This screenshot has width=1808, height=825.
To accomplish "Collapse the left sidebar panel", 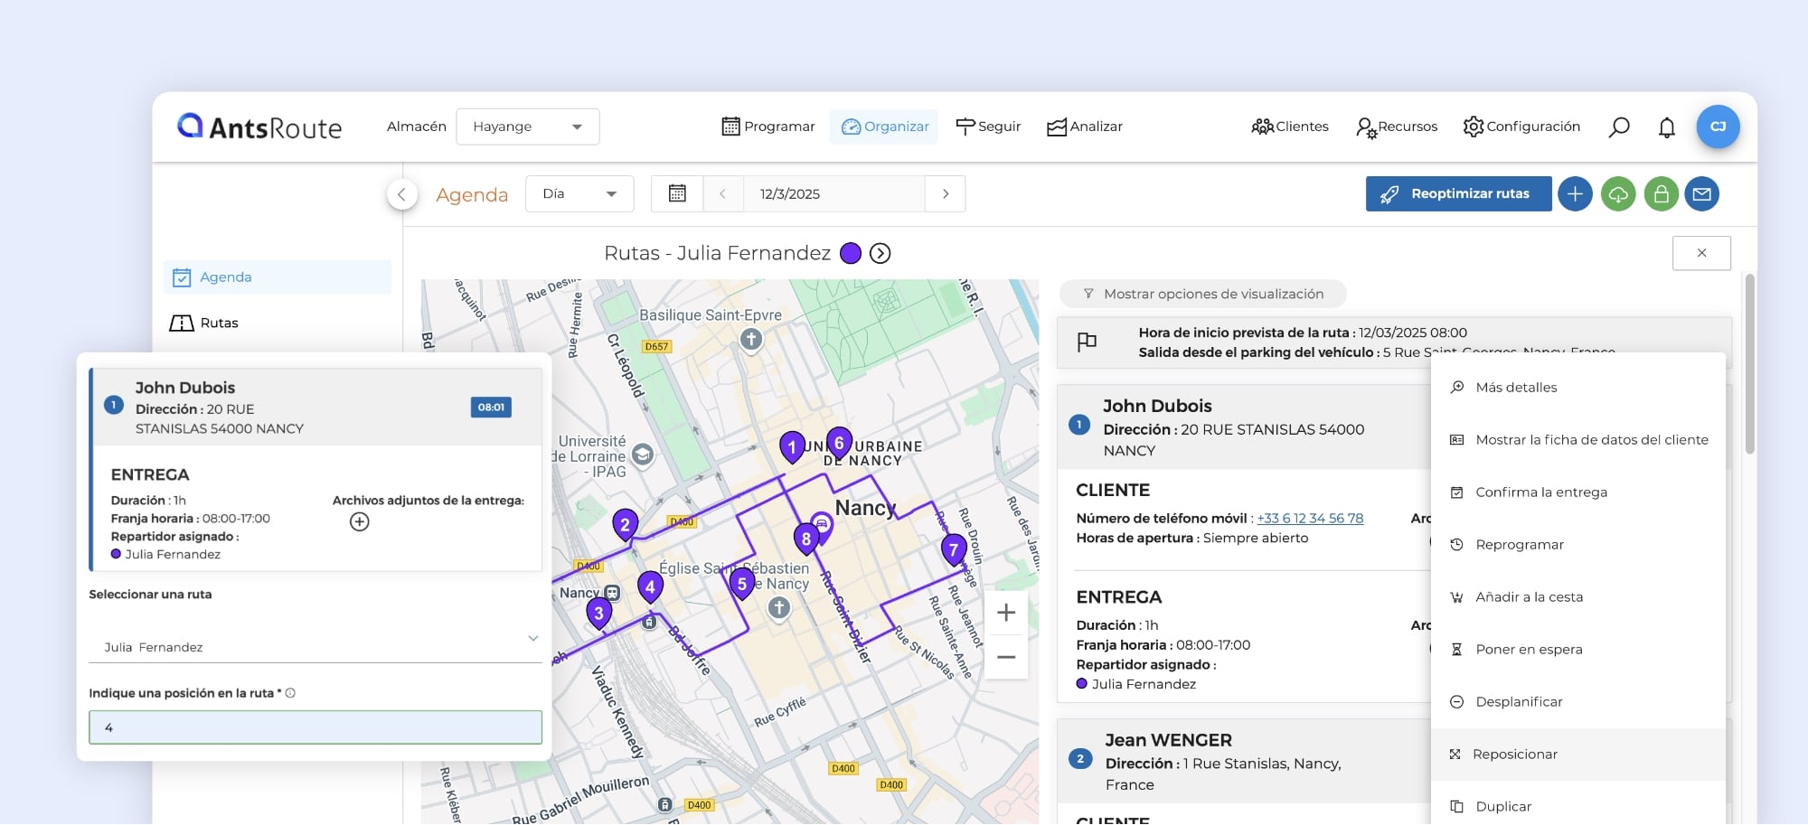I will pyautogui.click(x=401, y=194).
